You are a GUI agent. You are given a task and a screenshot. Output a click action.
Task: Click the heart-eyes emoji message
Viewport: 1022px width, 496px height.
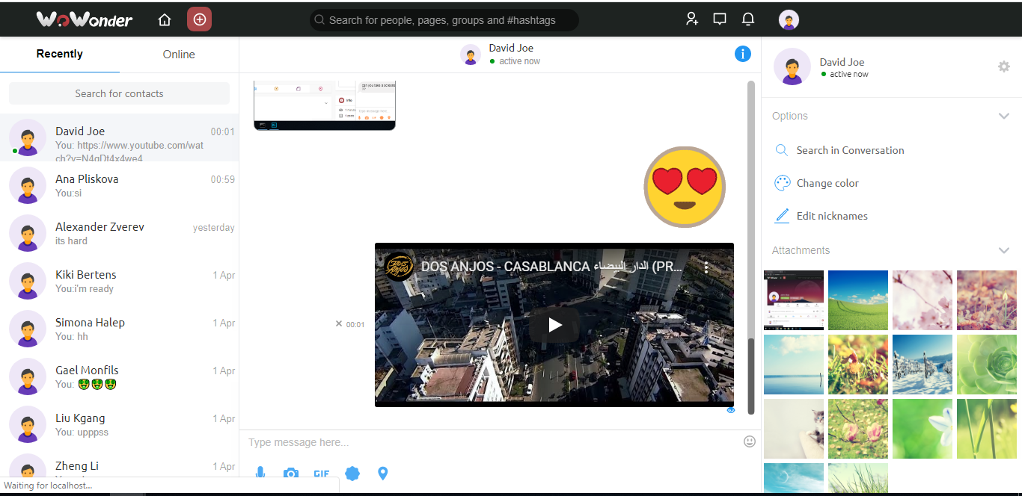685,187
